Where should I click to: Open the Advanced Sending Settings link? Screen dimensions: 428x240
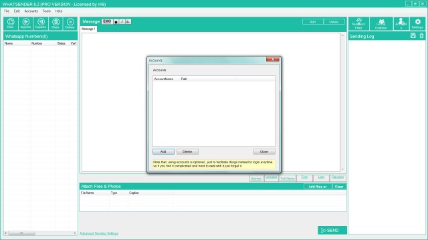pos(99,233)
